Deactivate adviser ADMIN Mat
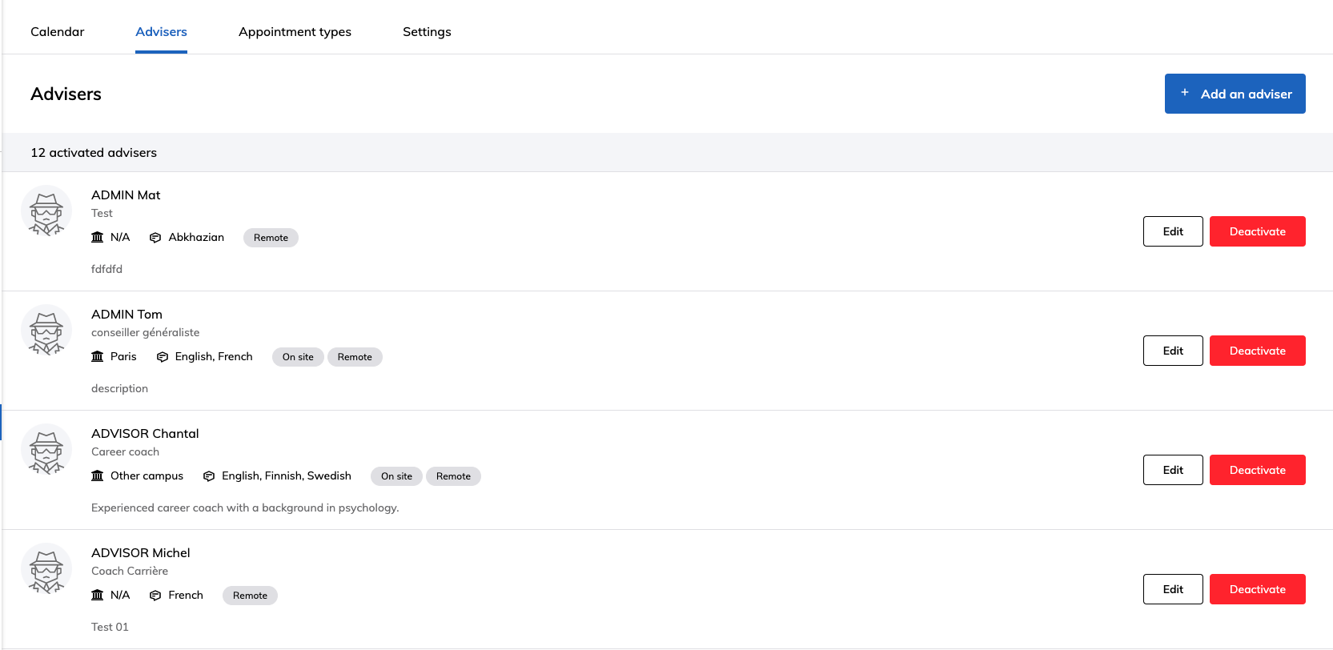 1257,231
